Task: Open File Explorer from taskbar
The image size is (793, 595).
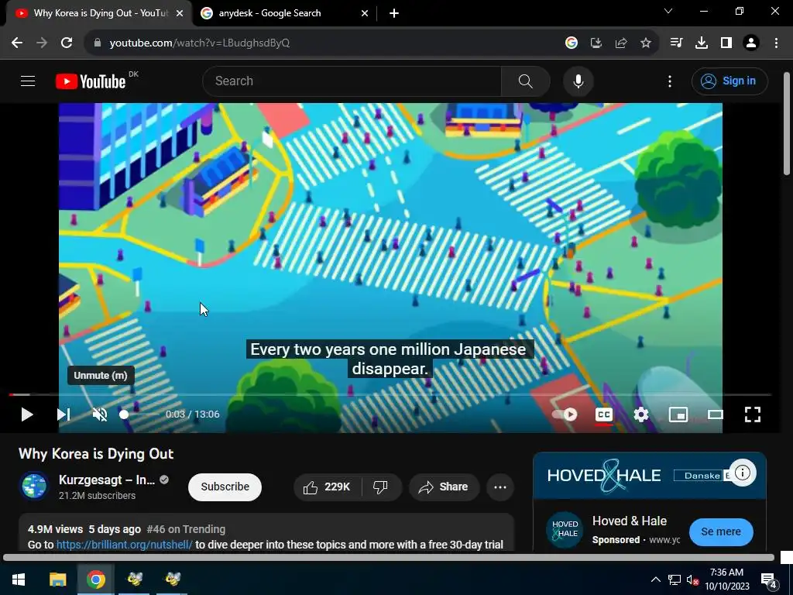Action: click(x=57, y=580)
